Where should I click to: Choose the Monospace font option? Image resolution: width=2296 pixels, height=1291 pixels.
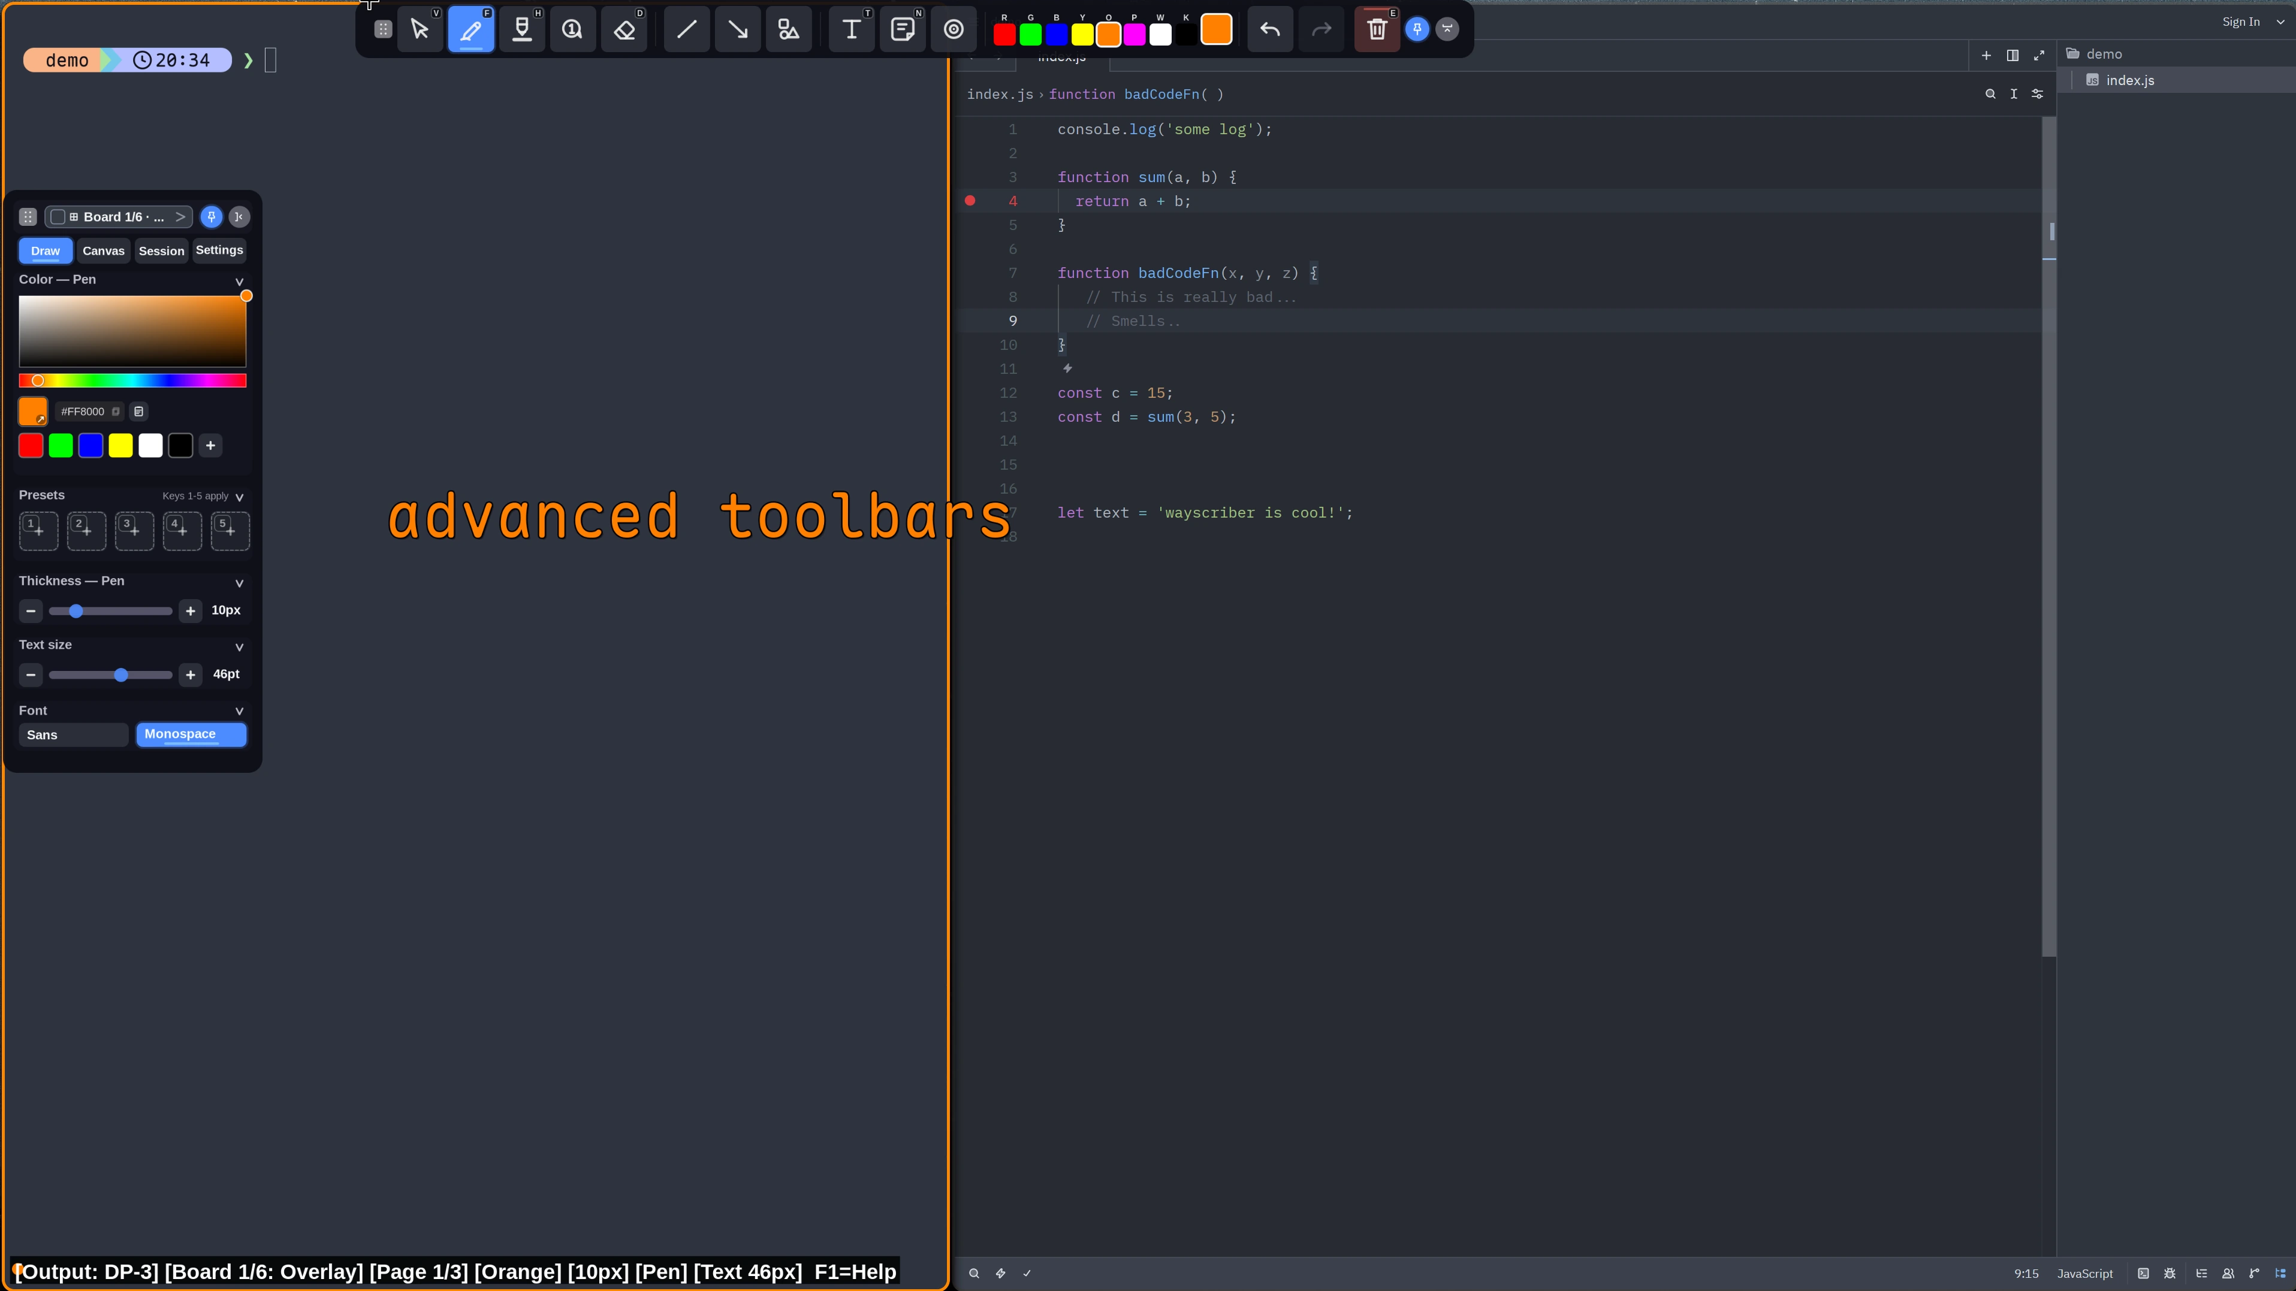click(x=191, y=735)
